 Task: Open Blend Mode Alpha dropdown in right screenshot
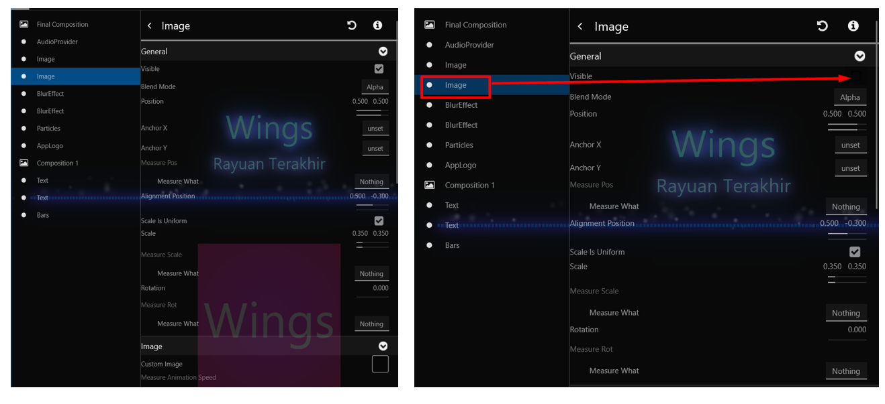[x=850, y=97]
